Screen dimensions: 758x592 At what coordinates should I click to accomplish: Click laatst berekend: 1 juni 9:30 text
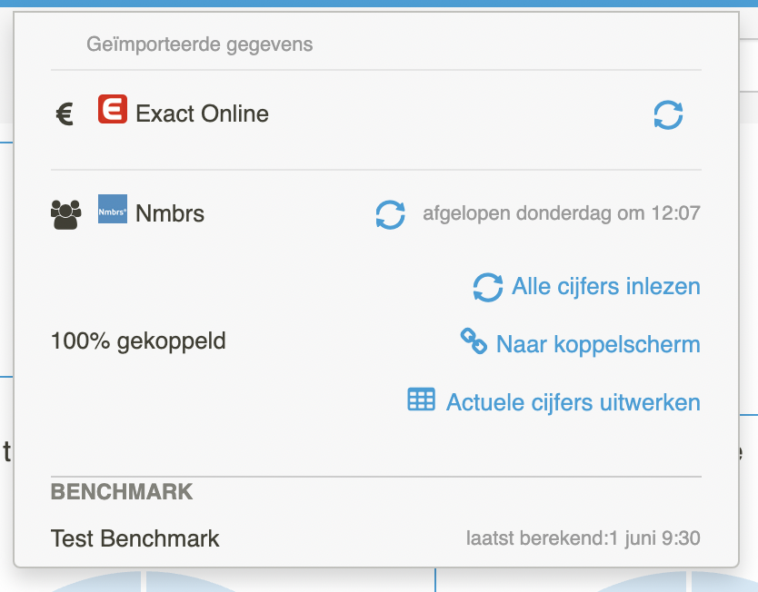(x=583, y=538)
